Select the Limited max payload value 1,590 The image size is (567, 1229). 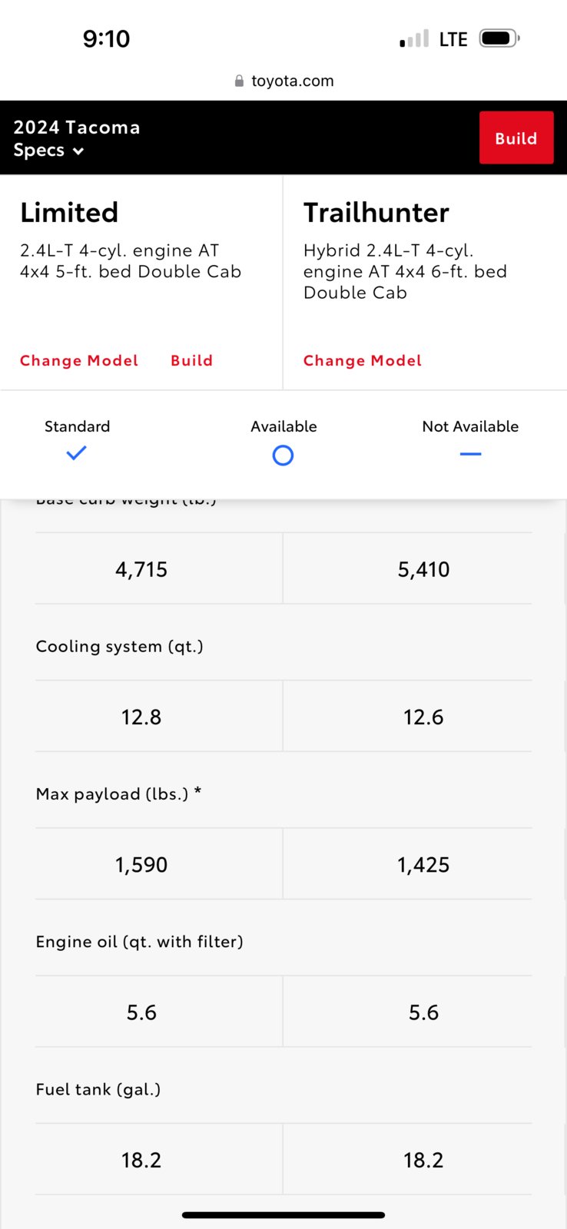(141, 865)
